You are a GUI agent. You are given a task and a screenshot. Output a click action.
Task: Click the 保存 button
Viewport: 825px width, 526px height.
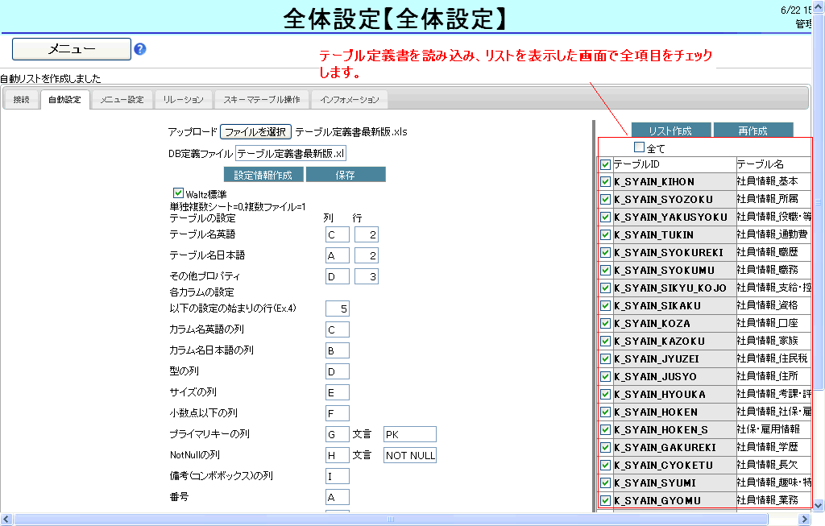(x=346, y=175)
